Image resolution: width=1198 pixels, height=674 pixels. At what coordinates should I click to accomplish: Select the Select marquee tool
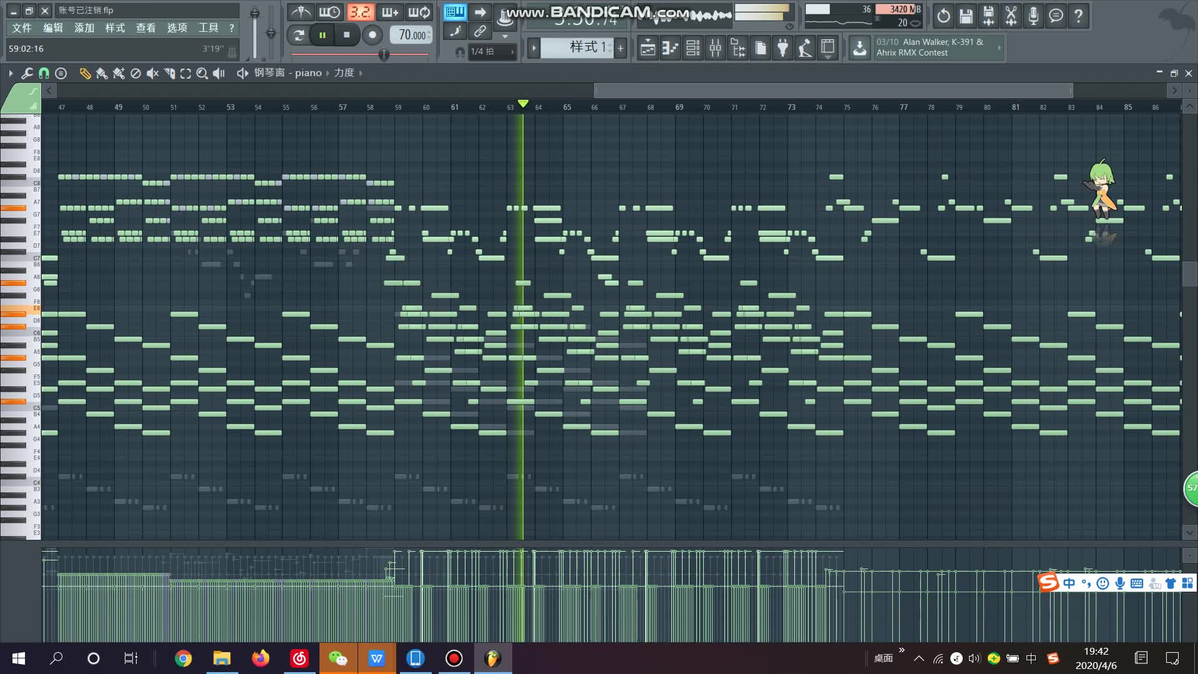point(185,73)
